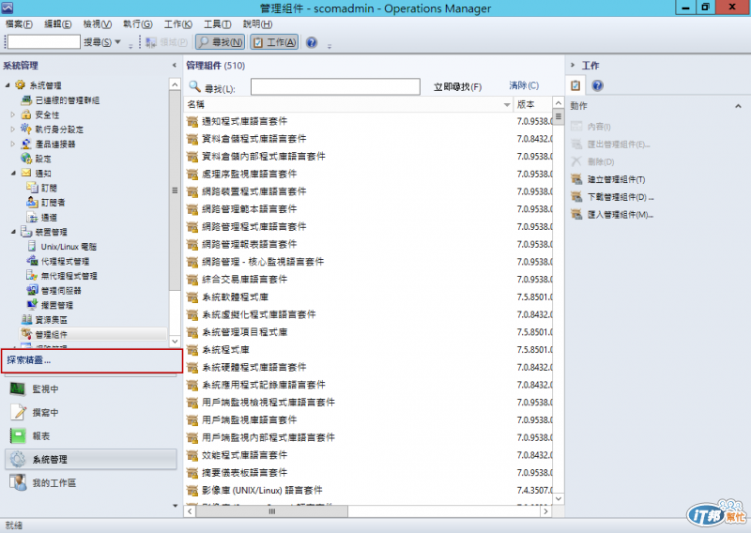Collapse the 動作 section chevron
The image size is (751, 533).
[x=738, y=106]
